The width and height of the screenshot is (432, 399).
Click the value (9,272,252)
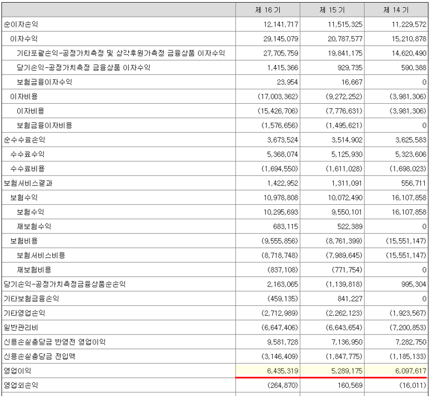tap(344, 97)
